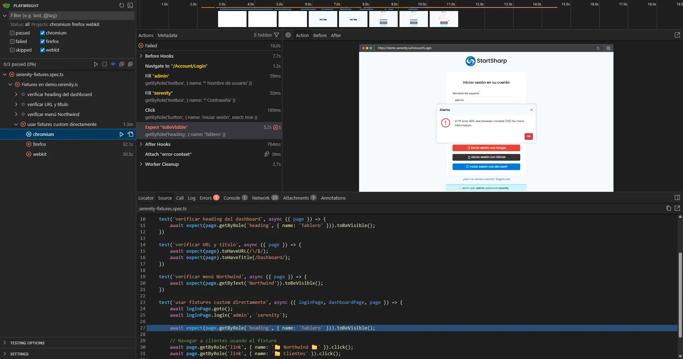Expand the Worker Cleanup section
Screen dimensions: 683x359
click(141, 164)
